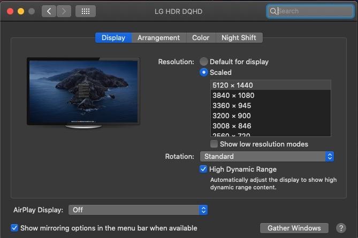Uncheck Show mirroring options in menu bar
The width and height of the screenshot is (358, 238).
pyautogui.click(x=14, y=228)
